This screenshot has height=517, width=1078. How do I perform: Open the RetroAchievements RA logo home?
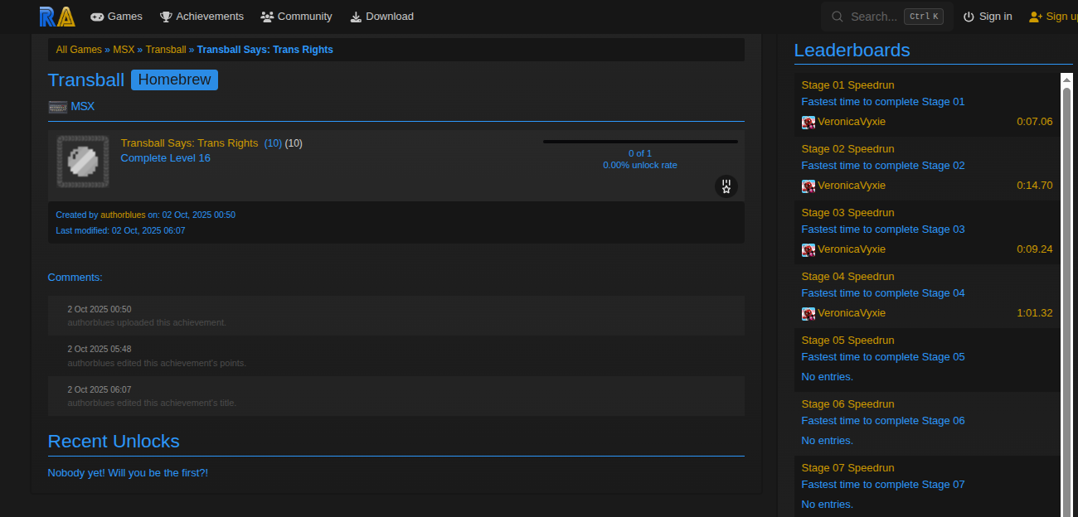pyautogui.click(x=57, y=16)
